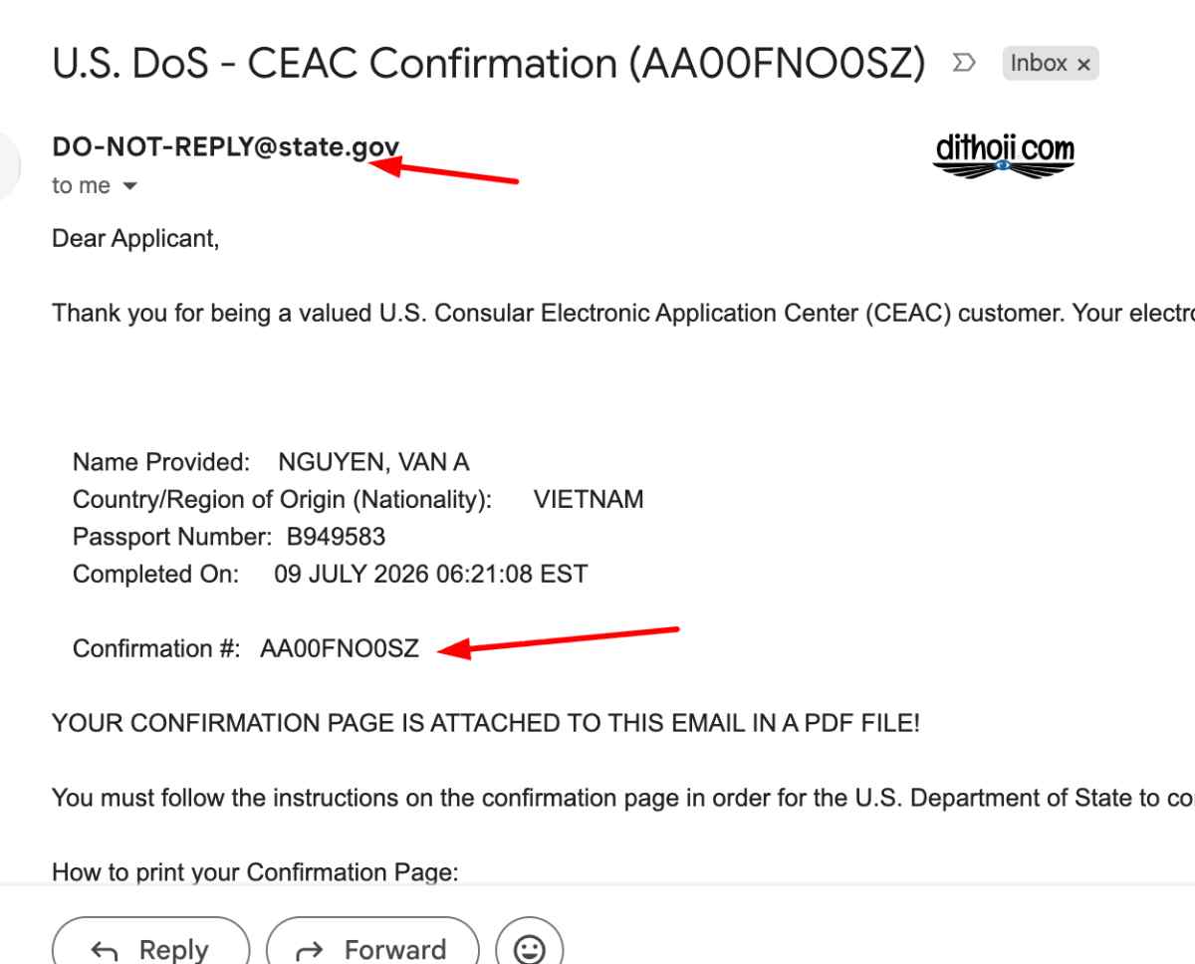Click the "Dear Applicant," greeting line
1195x964 pixels.
coord(134,240)
